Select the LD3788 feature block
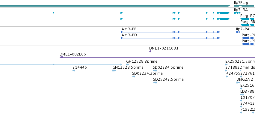The image size is (255, 114). pyautogui.click(x=242, y=94)
